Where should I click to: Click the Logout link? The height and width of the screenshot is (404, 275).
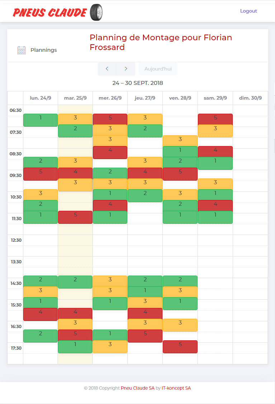248,11
